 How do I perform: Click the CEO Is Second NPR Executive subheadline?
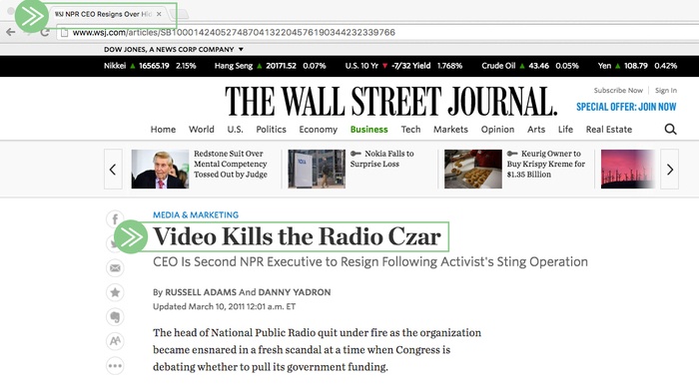pyautogui.click(x=370, y=262)
